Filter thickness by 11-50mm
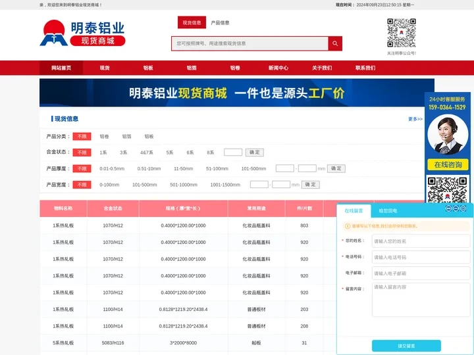The height and width of the screenshot is (355, 474). [x=184, y=168]
